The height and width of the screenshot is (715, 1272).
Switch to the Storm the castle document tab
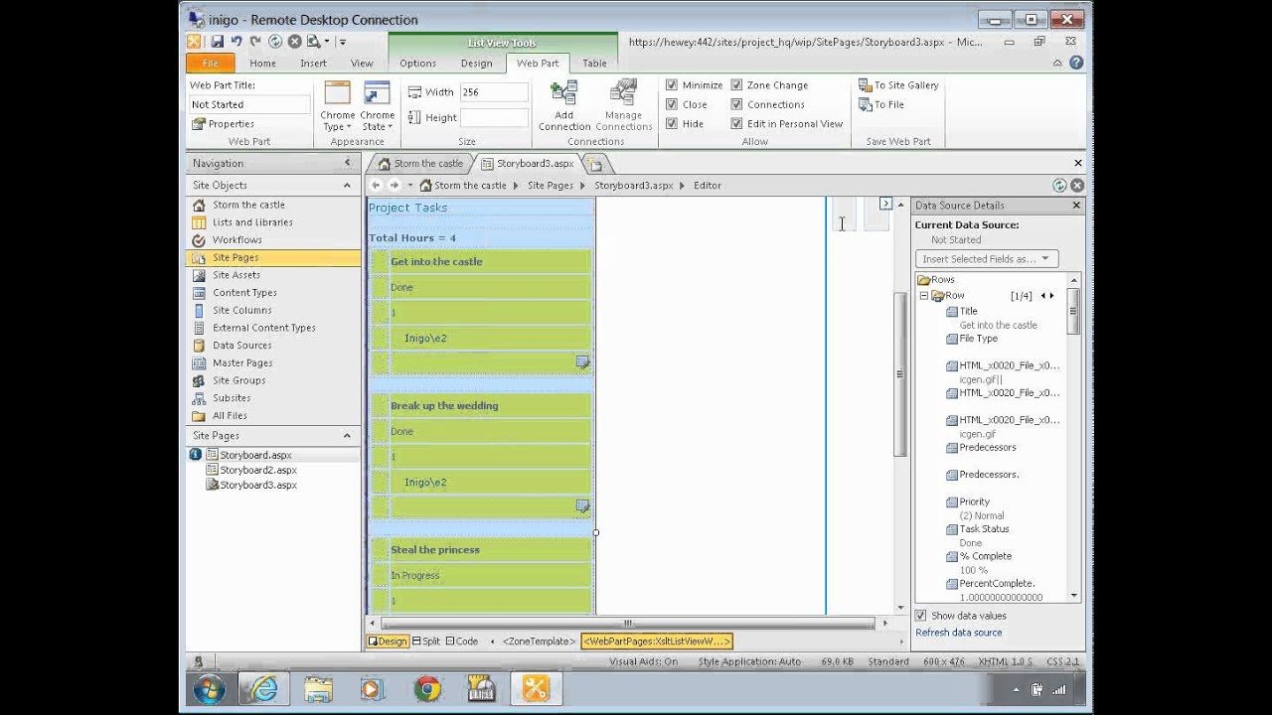pyautogui.click(x=420, y=163)
